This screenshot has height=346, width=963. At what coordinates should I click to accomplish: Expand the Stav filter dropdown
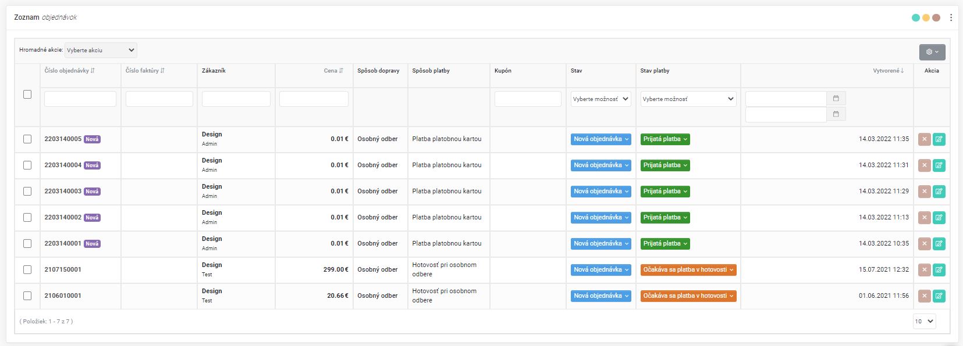600,99
